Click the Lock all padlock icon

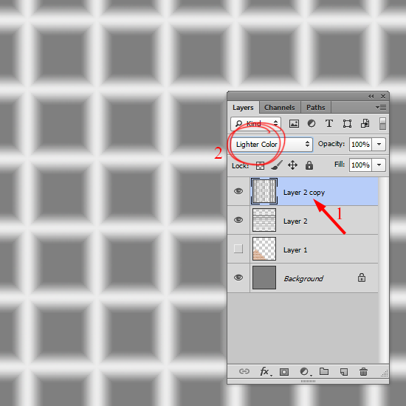(x=309, y=165)
